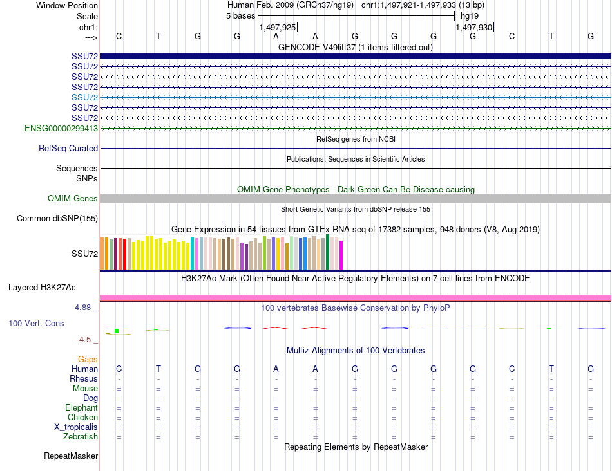Screen dimensions: 612x471
Task: Click the SSU72 label beside the GTEx bars
Action: click(x=84, y=254)
